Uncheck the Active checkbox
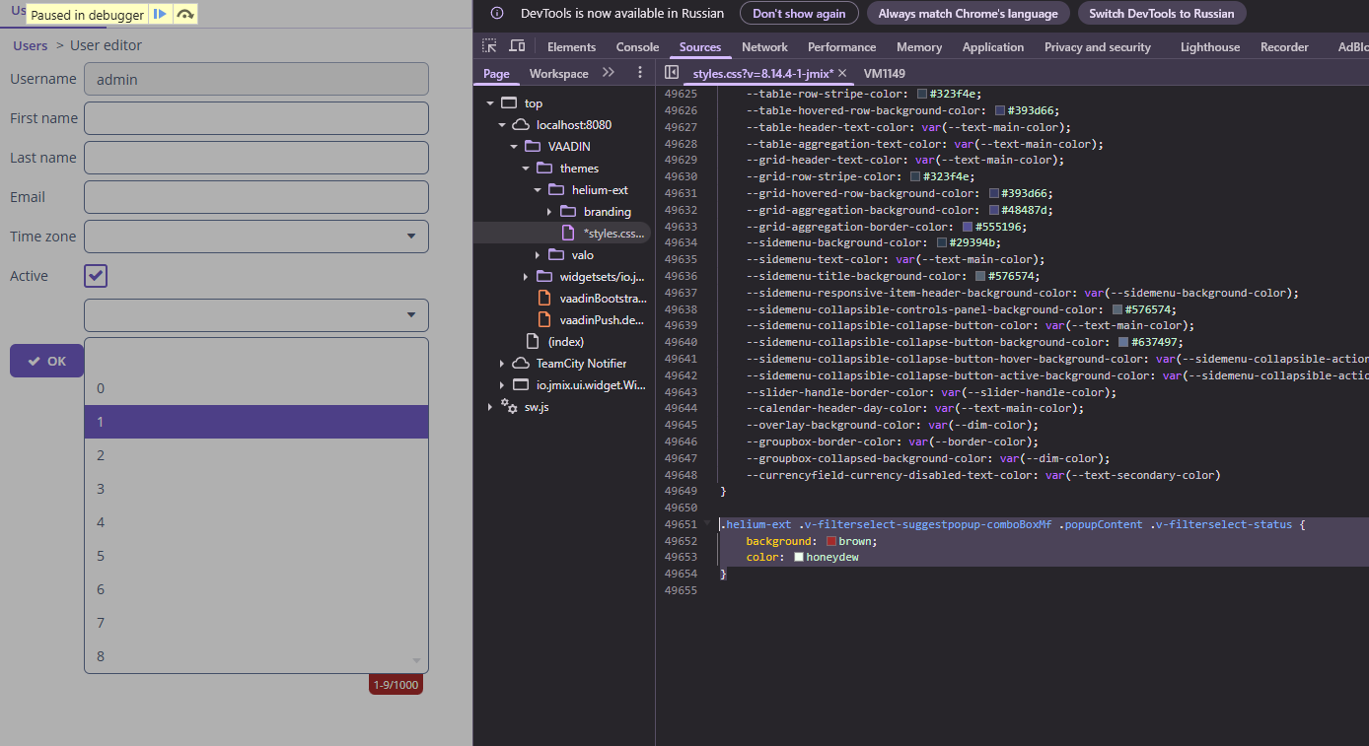Image resolution: width=1369 pixels, height=746 pixels. [x=96, y=276]
